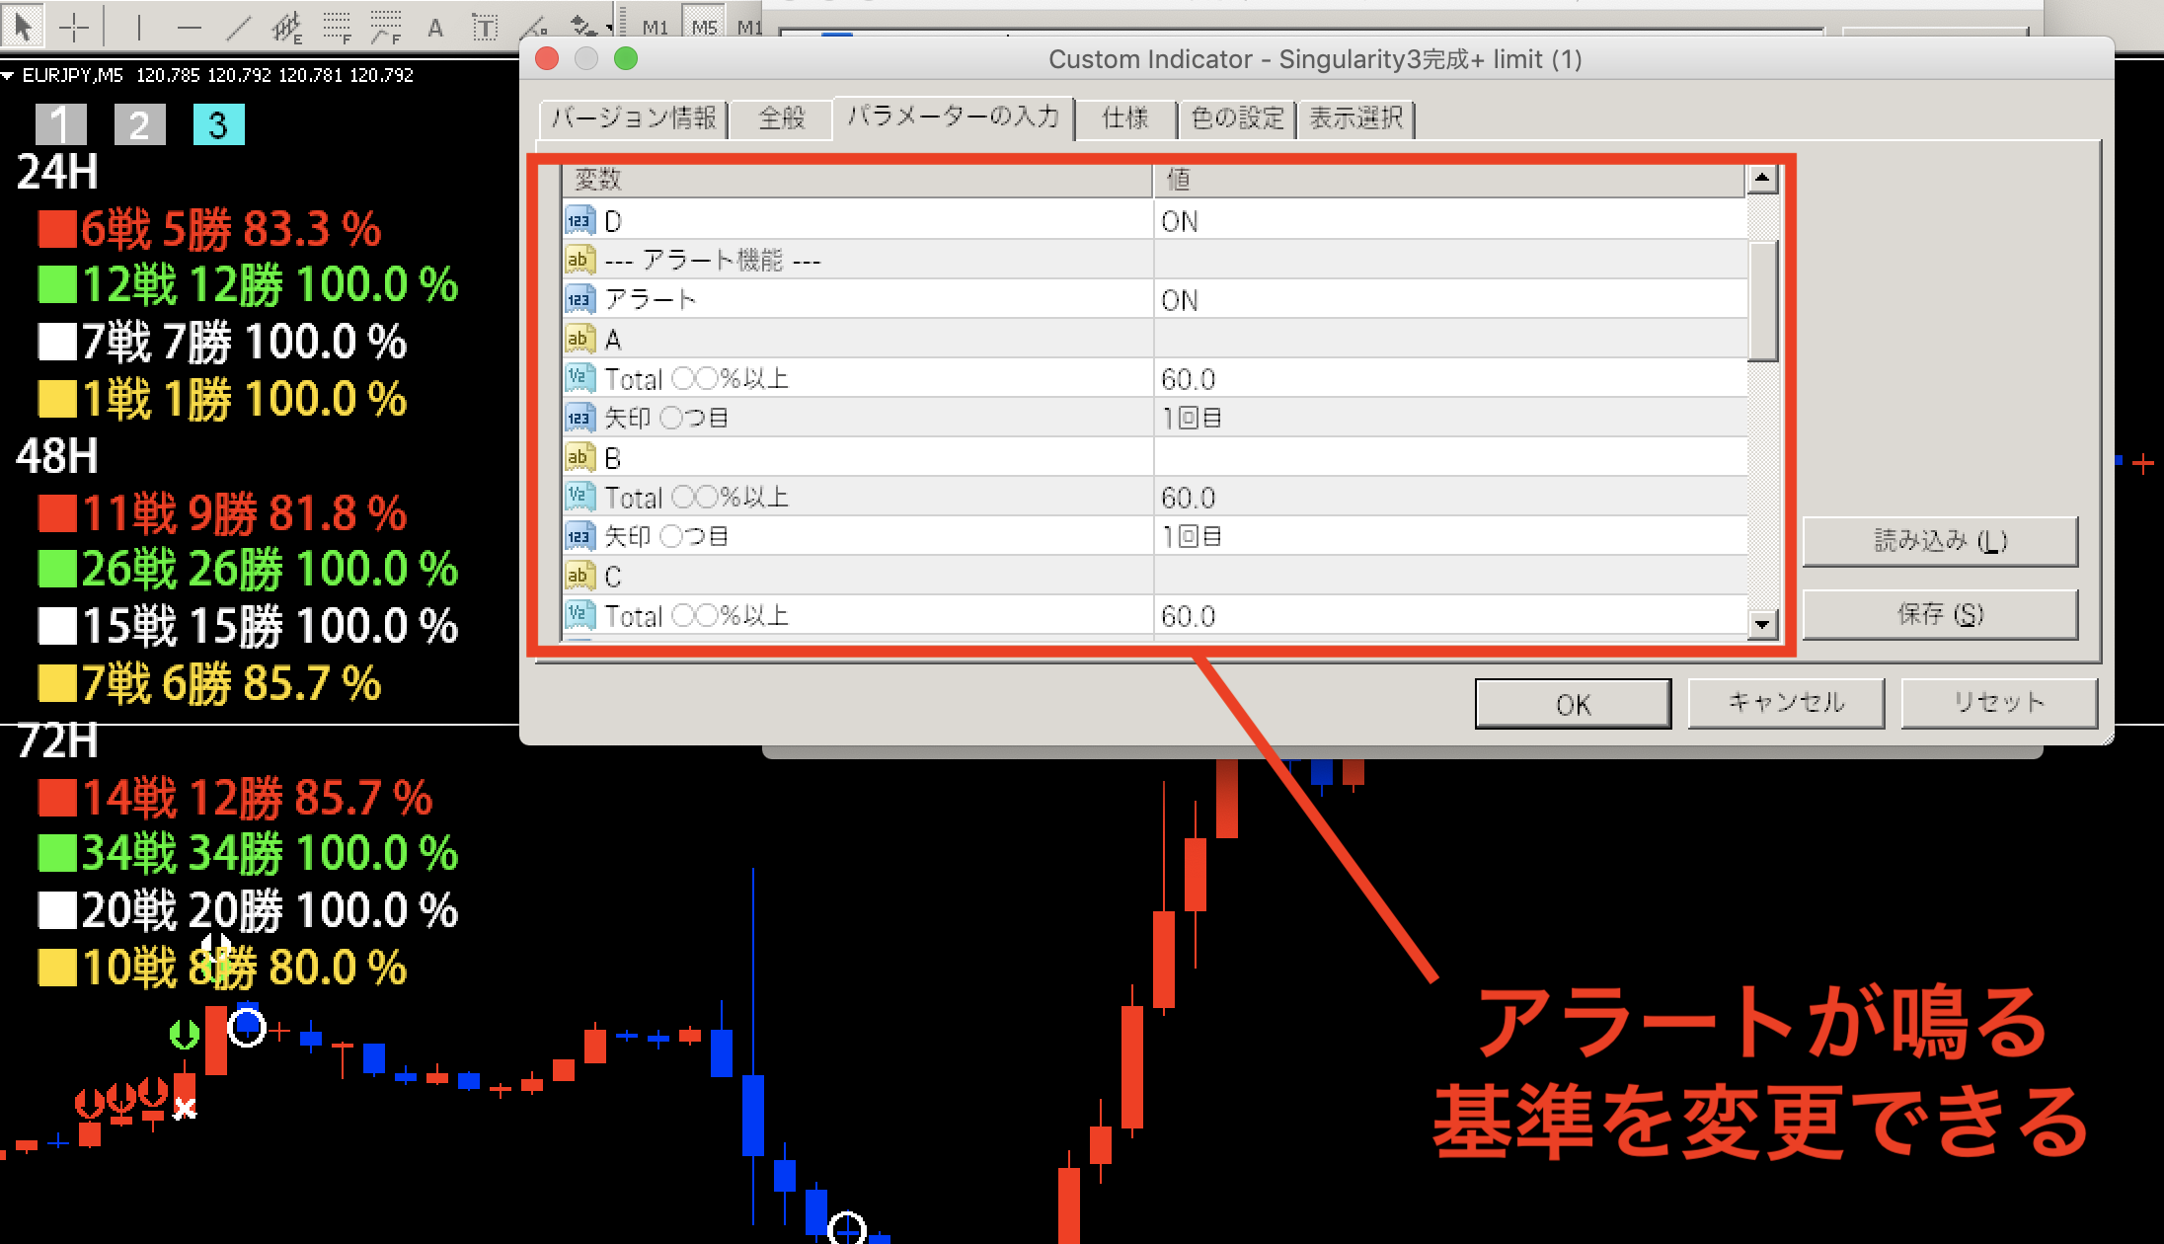Click the 24H red 6戦 5勝 83.3% stat
This screenshot has width=2164, height=1244.
click(x=210, y=229)
